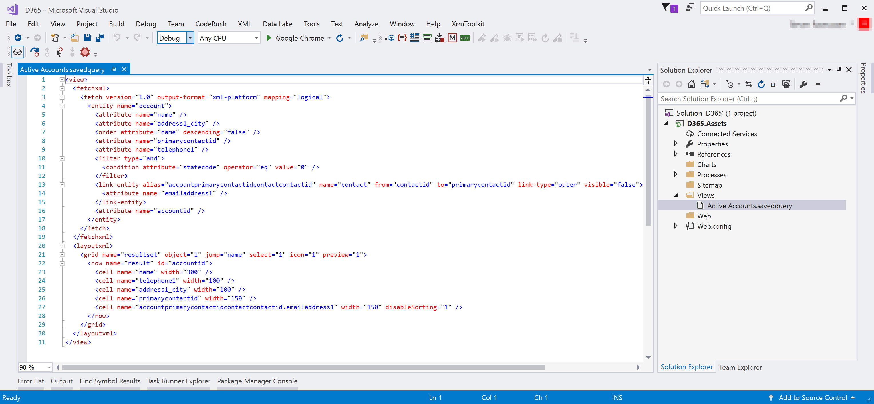Click the notifications flag icon with badge
Viewport: 874px width, 404px height.
tap(670, 8)
